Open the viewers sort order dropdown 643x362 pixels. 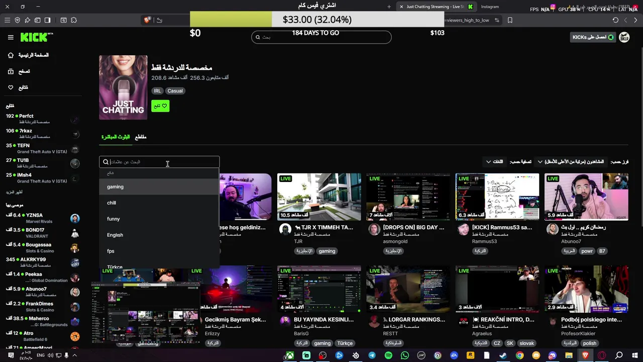[571, 162]
